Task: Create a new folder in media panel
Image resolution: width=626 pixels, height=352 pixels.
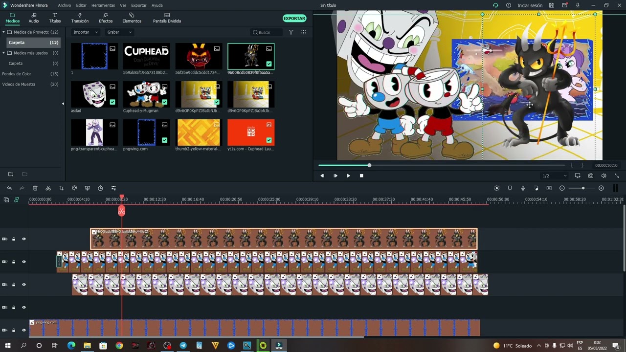Action: pyautogui.click(x=11, y=174)
